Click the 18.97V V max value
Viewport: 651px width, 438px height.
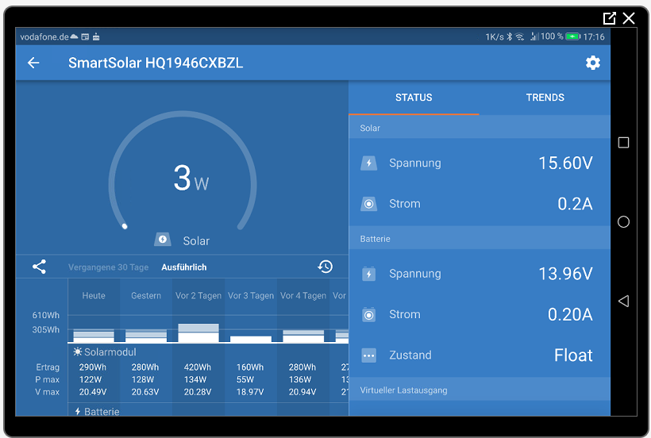[250, 392]
